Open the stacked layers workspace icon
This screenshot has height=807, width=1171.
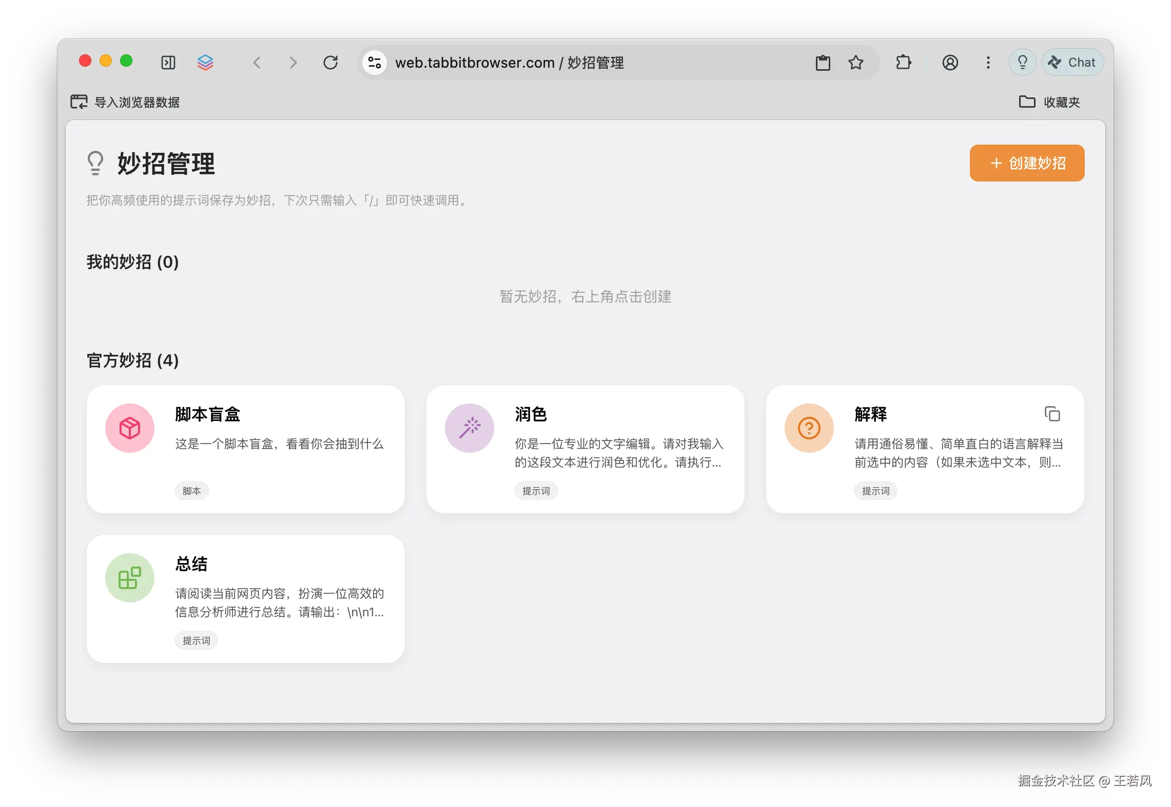[205, 63]
